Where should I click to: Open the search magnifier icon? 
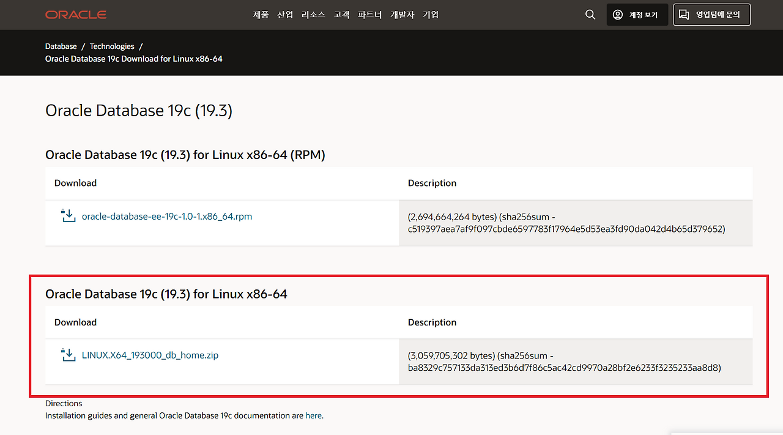(589, 14)
